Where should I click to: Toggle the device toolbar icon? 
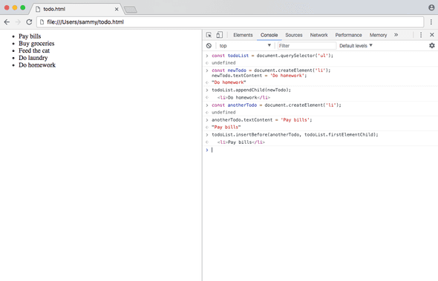(220, 35)
